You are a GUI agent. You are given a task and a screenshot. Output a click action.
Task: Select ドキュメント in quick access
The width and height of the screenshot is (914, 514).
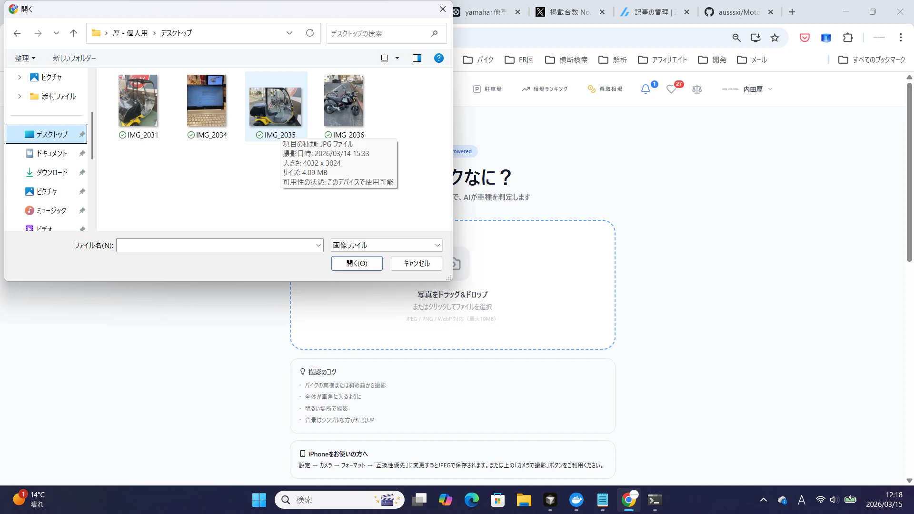point(47,153)
